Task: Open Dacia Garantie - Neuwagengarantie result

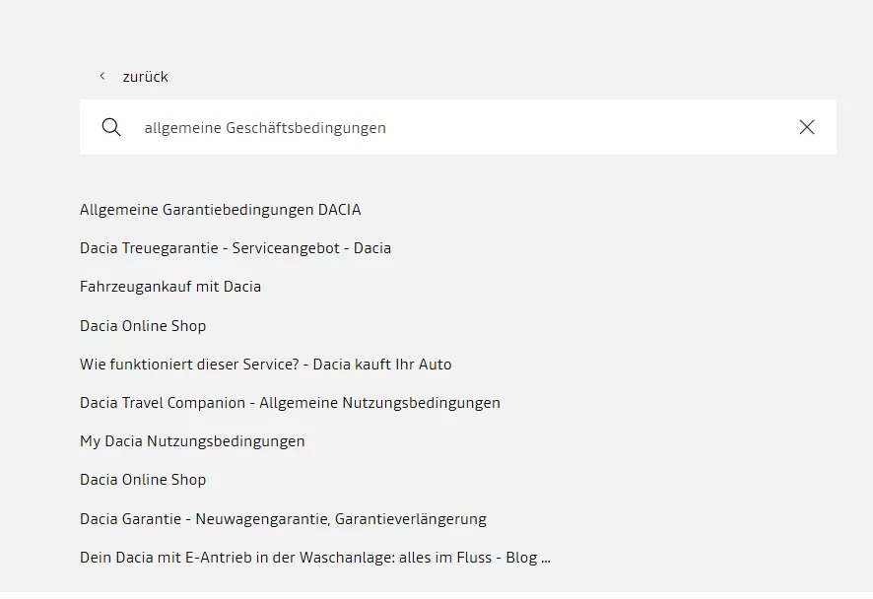Action: [x=284, y=519]
